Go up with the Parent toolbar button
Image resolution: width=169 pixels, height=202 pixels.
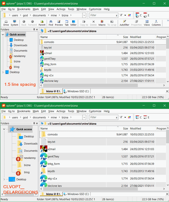coord(42,23)
